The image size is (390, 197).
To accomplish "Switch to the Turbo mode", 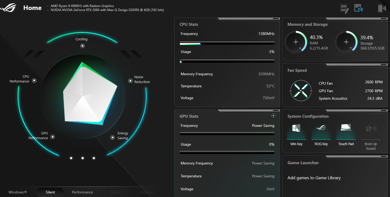I will [115, 192].
